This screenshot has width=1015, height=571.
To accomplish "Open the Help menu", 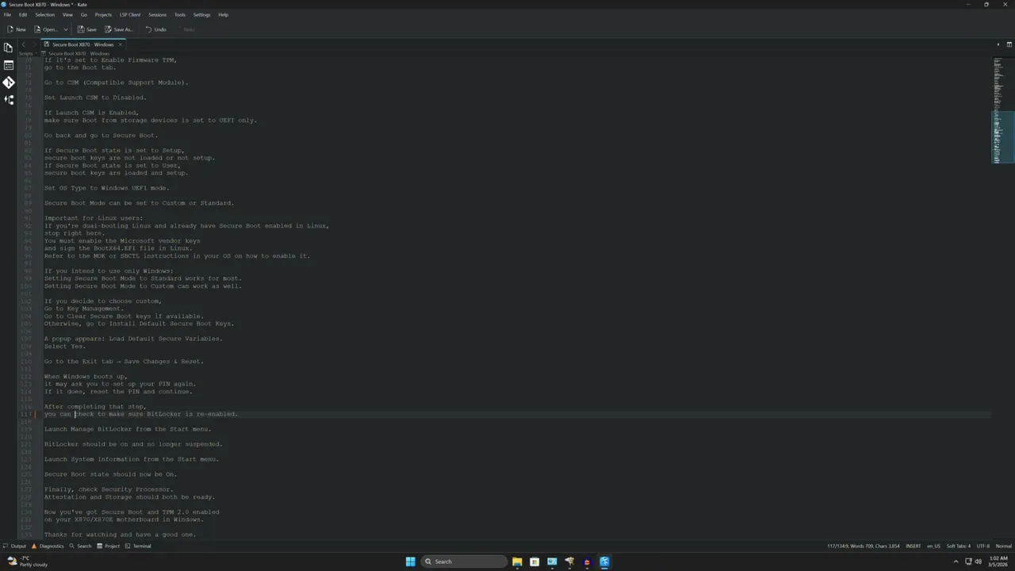I will 224,14.
